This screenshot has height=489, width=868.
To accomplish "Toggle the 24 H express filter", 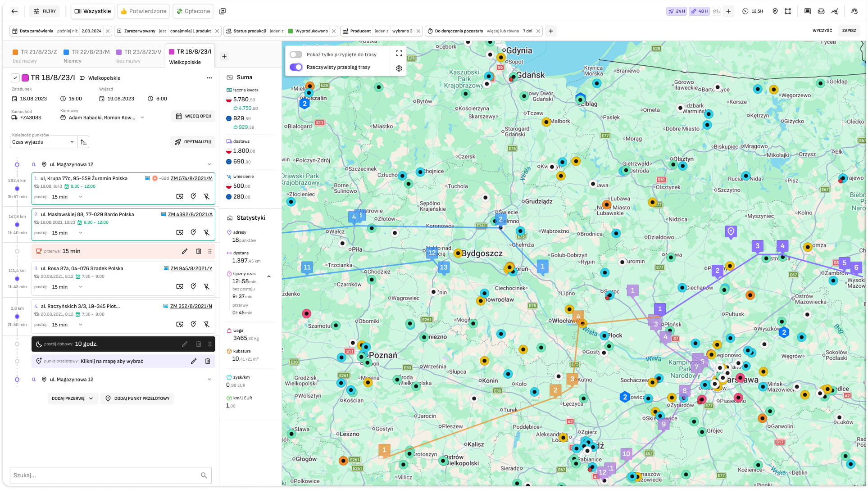I will (677, 11).
